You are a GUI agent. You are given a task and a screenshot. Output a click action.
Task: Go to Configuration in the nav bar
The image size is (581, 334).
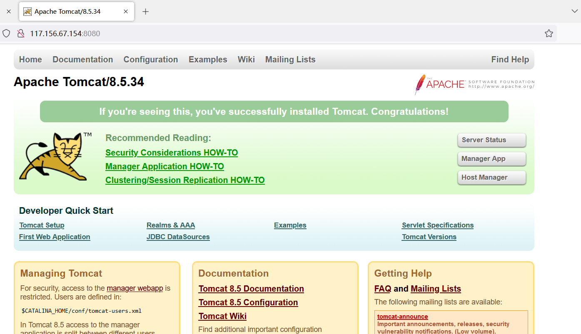point(151,59)
